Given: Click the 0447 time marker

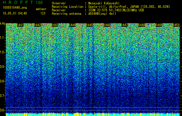Looking at the screenshot, I should click(124, 25).
